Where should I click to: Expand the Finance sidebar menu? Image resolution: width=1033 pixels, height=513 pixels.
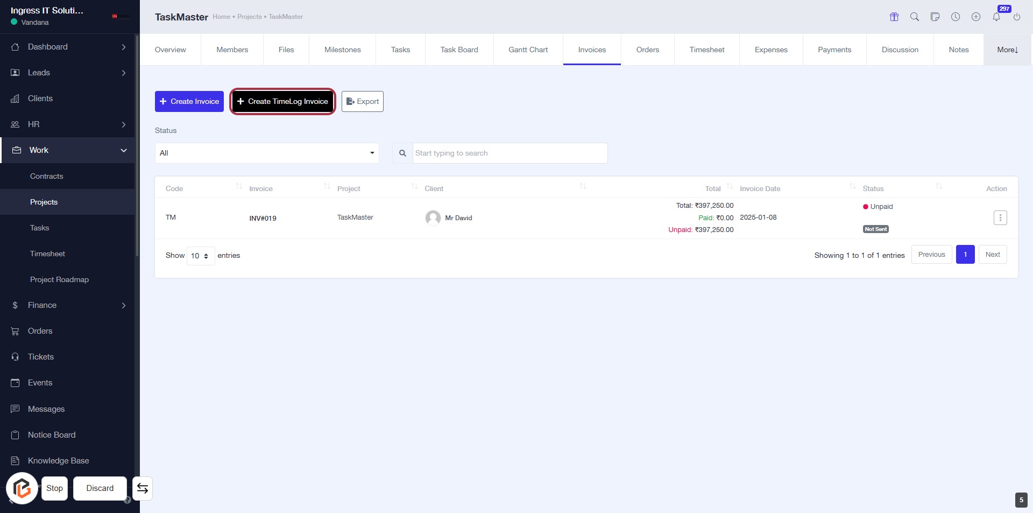coord(67,305)
